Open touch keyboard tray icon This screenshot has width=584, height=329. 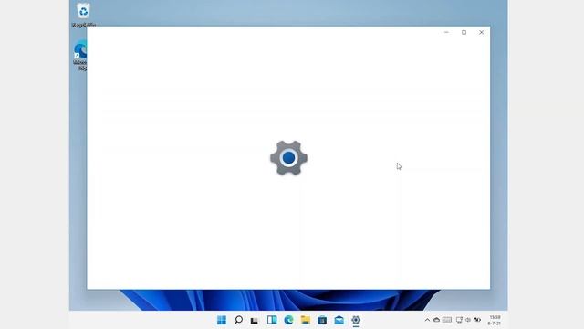pos(447,320)
